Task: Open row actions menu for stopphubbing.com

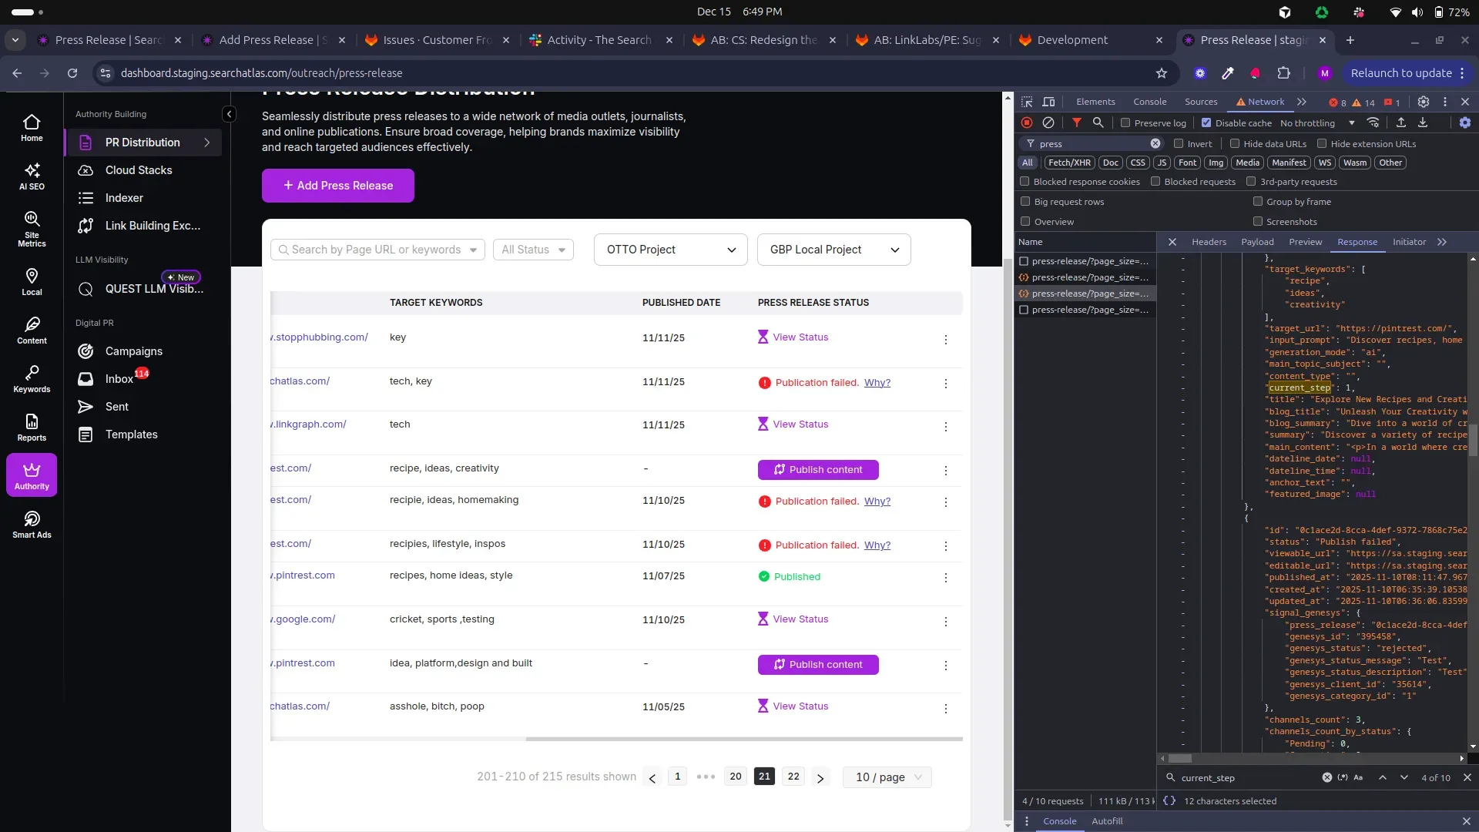Action: click(x=946, y=340)
